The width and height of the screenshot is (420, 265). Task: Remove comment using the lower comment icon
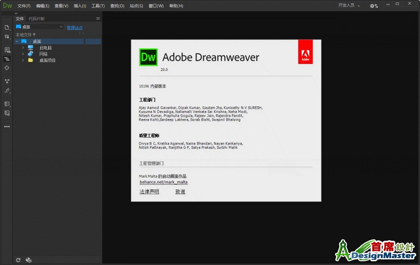pos(7,113)
